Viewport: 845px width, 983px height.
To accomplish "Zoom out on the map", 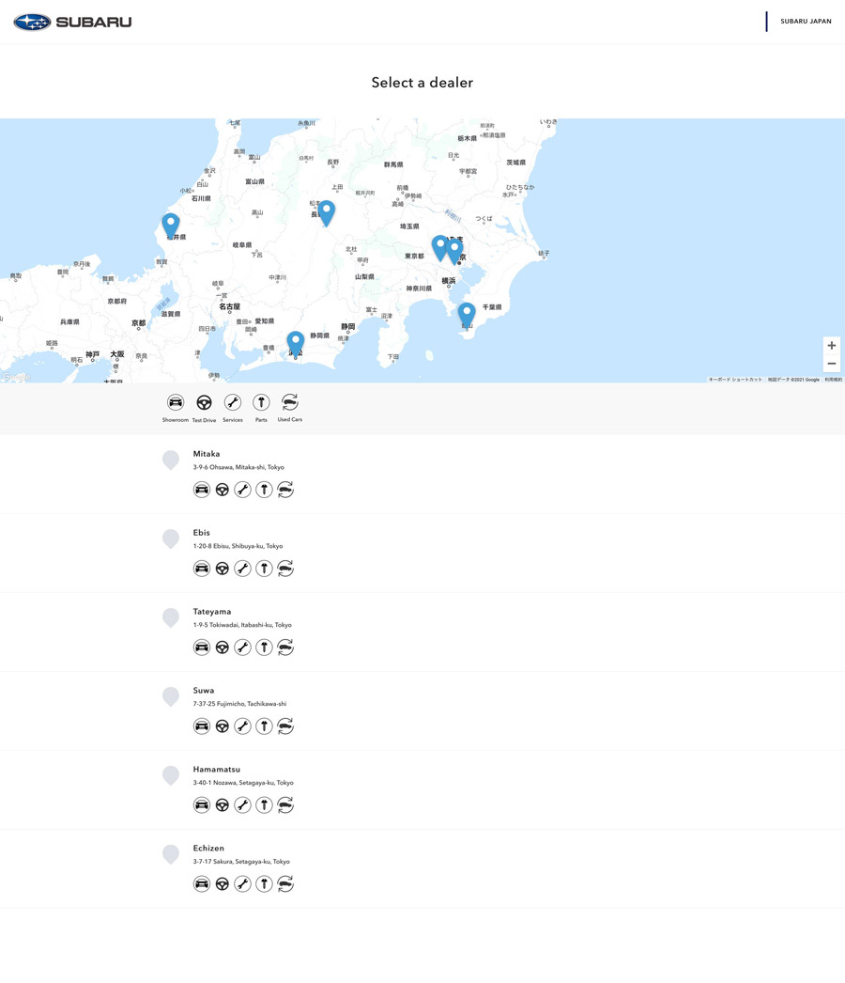I will point(831,364).
